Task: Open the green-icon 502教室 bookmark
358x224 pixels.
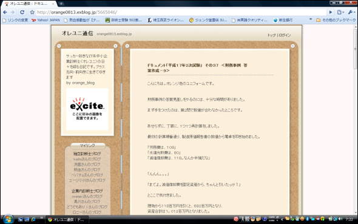Action: (124, 20)
